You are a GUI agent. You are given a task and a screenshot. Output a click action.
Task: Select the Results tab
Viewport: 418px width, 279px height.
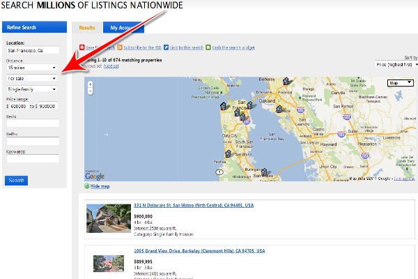tap(86, 28)
